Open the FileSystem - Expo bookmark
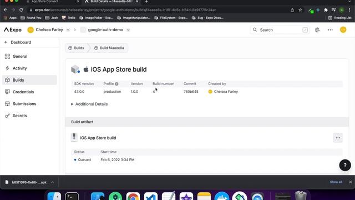355x200 pixels. 171,18
